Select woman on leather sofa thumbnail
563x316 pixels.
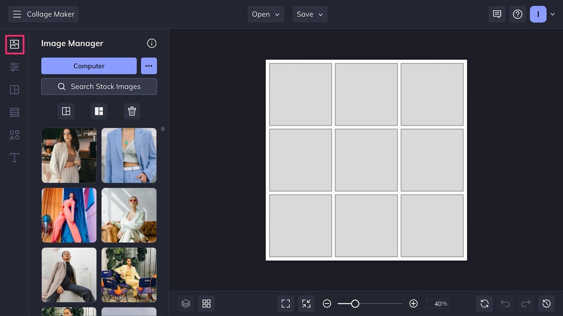coord(129,215)
